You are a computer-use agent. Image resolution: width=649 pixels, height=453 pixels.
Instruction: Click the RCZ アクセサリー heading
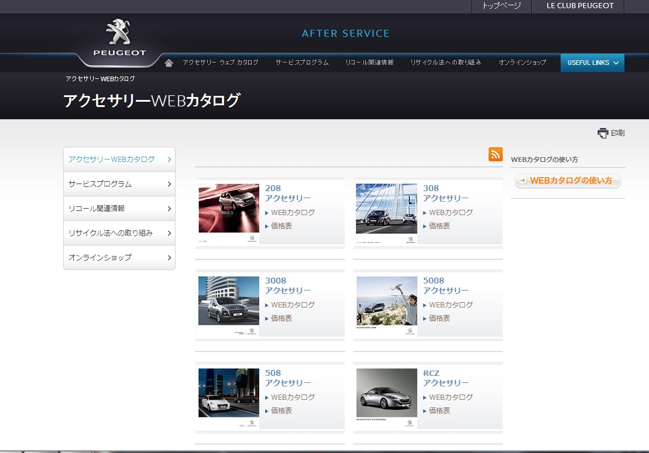[446, 378]
